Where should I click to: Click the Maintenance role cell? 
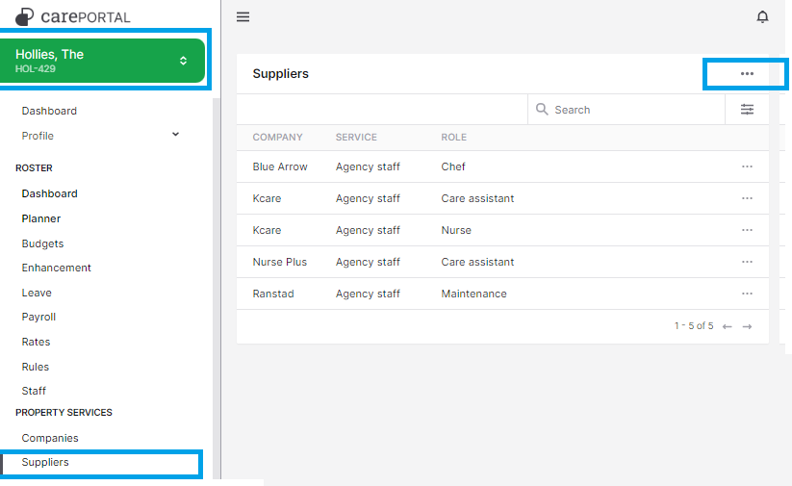coord(473,294)
